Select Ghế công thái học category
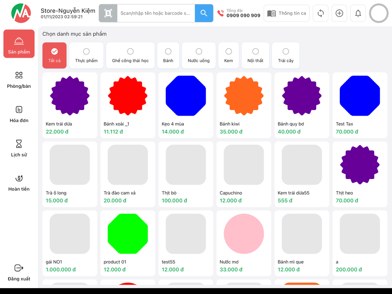Viewport: 392px width, 294px height. tap(130, 55)
